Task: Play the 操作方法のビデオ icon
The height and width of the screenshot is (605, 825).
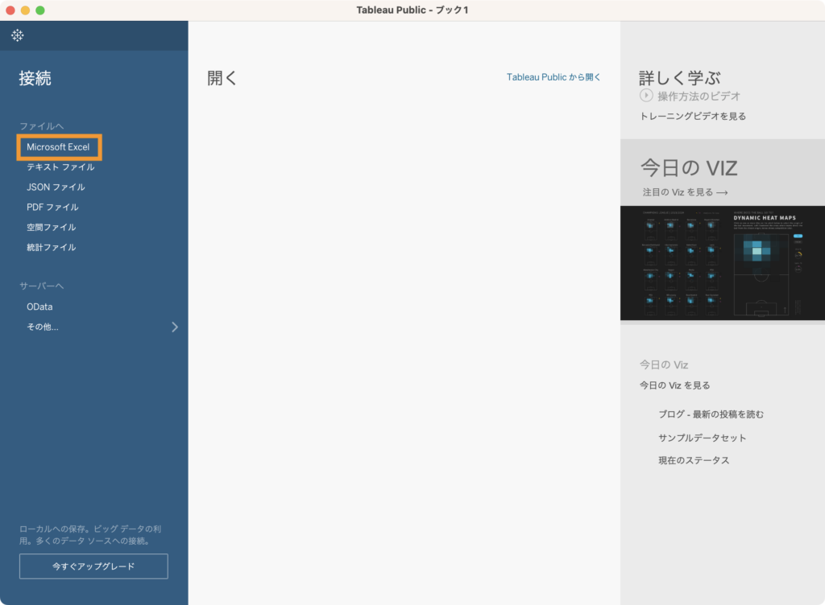Action: point(646,96)
